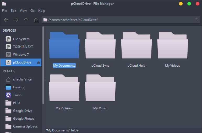This screenshot has height=133, width=202.
Task: Select the My Videos folder icon
Action: tap(173, 45)
